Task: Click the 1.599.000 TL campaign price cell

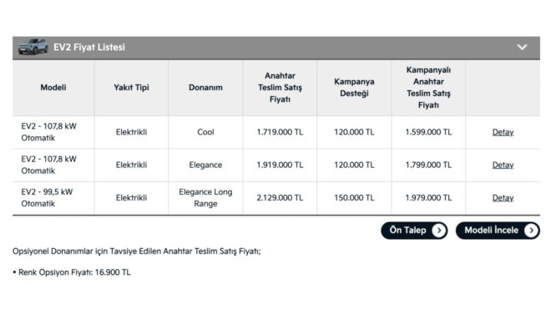Action: [x=428, y=132]
